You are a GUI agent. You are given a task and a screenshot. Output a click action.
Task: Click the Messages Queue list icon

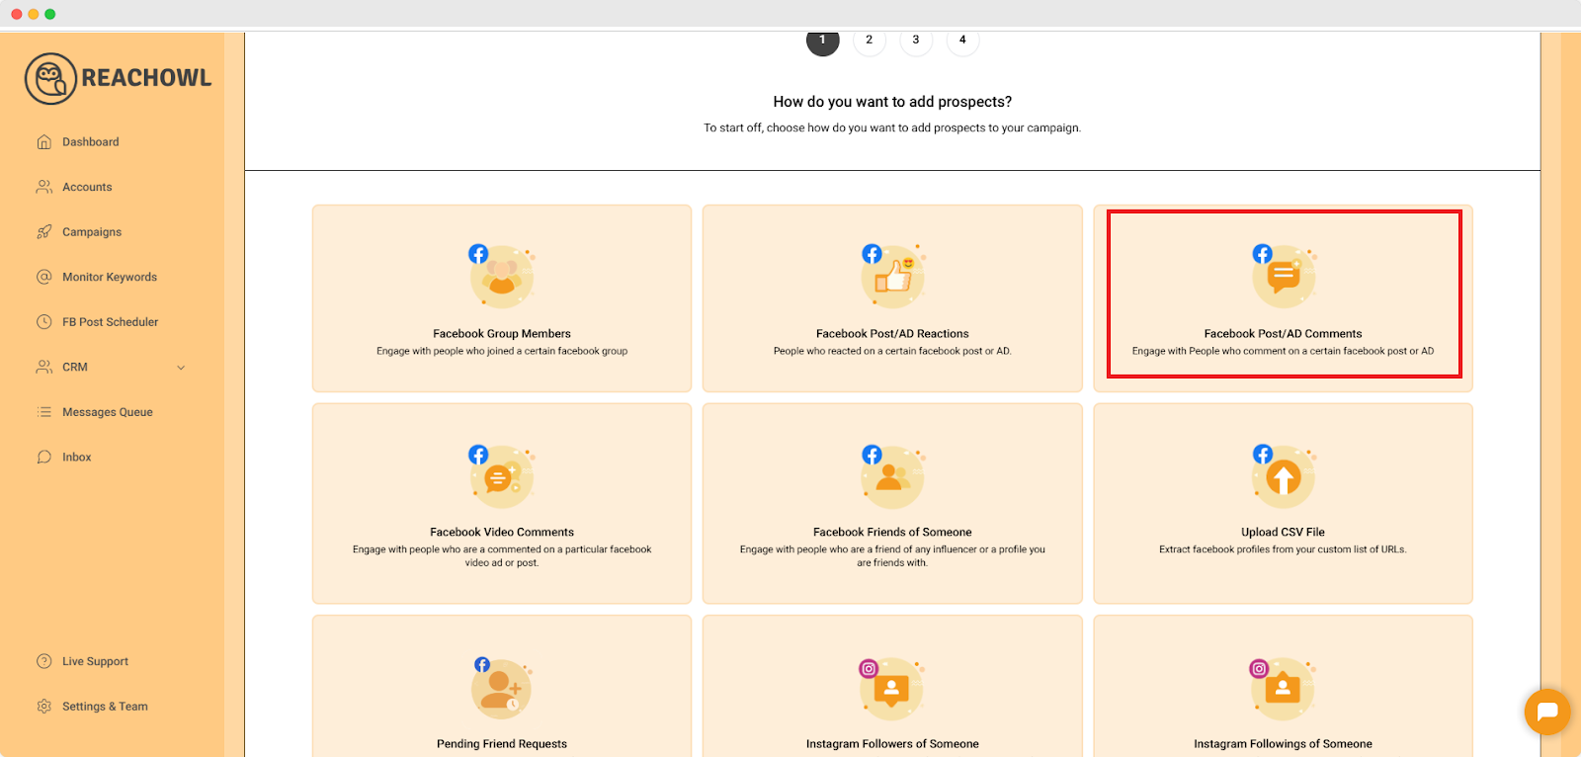pos(44,412)
